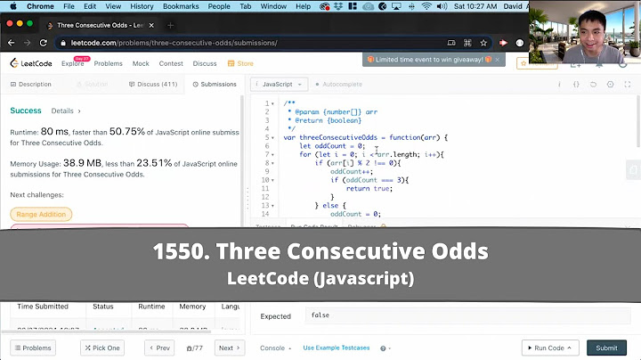The height and width of the screenshot is (360, 641).
Task: Open the Chrome History menu
Action: pyautogui.click(x=142, y=6)
